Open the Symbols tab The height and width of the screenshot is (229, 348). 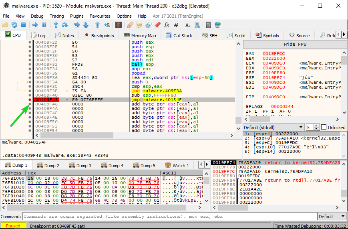click(x=268, y=35)
